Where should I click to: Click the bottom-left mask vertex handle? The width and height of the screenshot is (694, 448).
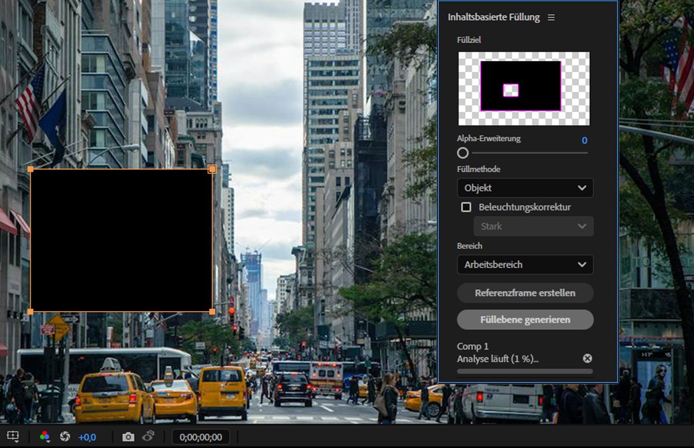30,312
